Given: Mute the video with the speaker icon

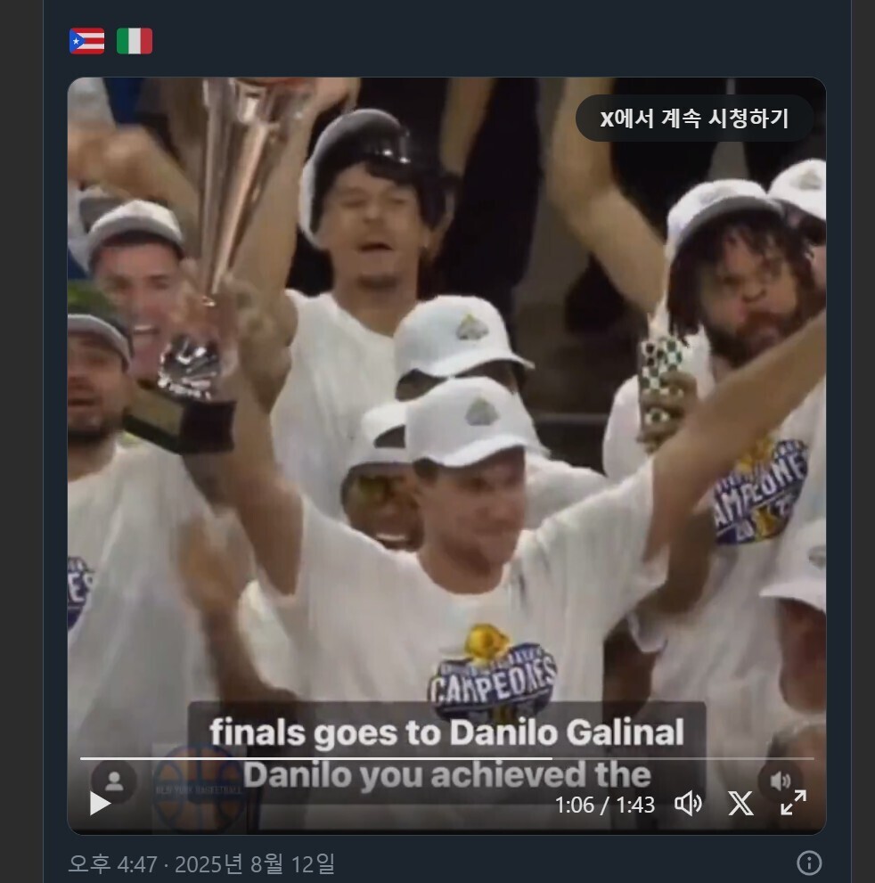Looking at the screenshot, I should pos(688,804).
